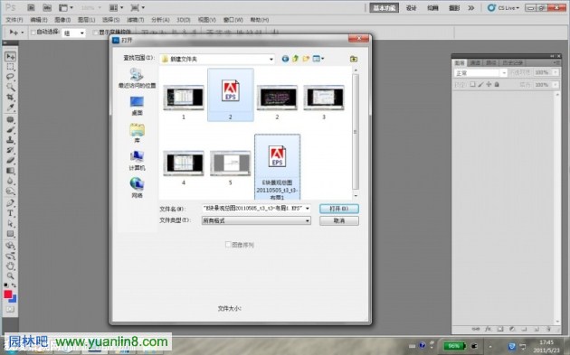Swap foreground and background colors
The height and width of the screenshot is (355, 570).
pyautogui.click(x=14, y=285)
